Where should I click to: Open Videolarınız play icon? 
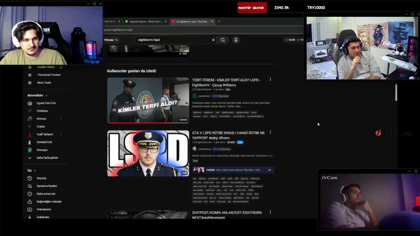click(x=30, y=209)
